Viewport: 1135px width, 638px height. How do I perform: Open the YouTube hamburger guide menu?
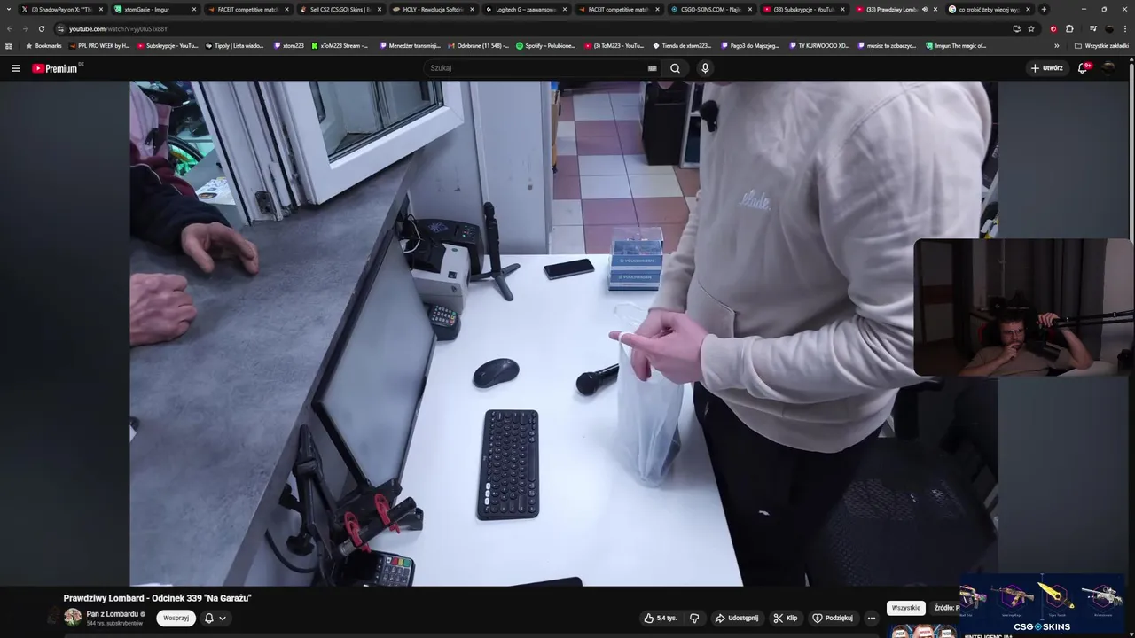pos(15,68)
